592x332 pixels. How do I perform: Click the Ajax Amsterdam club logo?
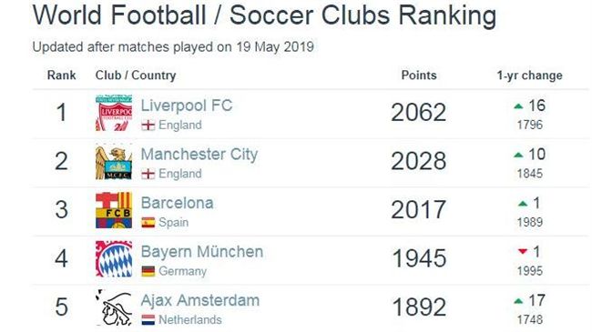(114, 307)
